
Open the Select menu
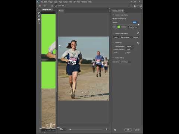pos(65,2)
